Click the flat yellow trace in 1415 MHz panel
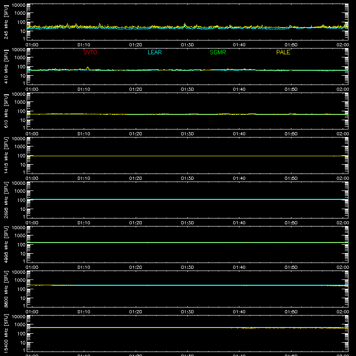 187,156
